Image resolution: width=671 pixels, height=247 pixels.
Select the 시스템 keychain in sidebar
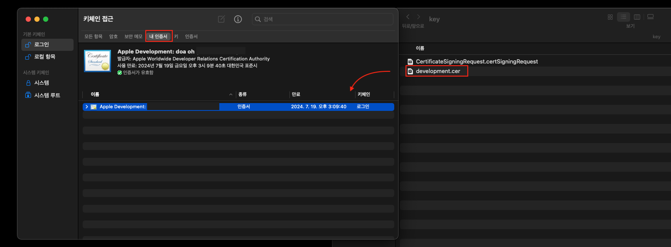point(47,83)
